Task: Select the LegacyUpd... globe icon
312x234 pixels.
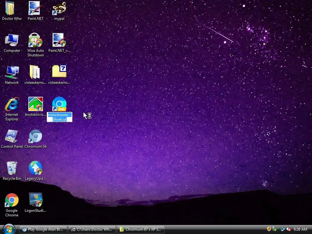Action: click(35, 168)
